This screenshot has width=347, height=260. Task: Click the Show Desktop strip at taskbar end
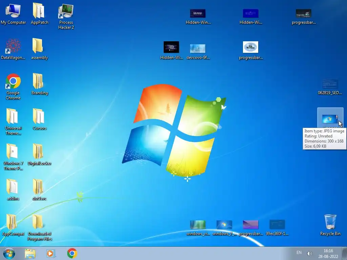[x=345, y=253]
